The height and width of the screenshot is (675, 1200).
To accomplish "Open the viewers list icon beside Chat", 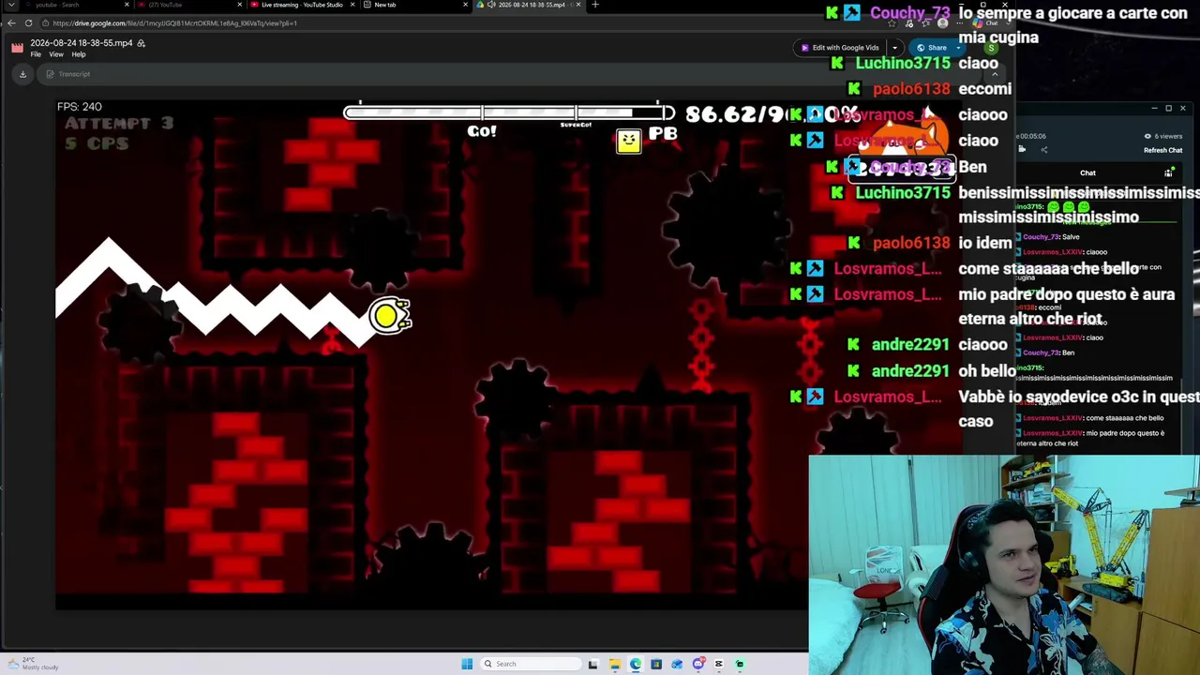I will 1168,172.
